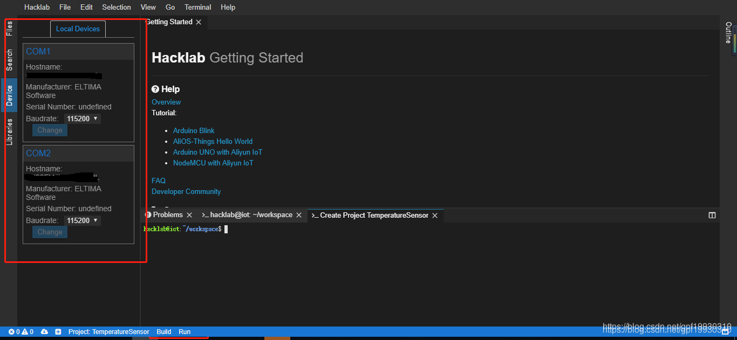Open the Selection menu
Screen dimensions: 737x340
coord(117,7)
